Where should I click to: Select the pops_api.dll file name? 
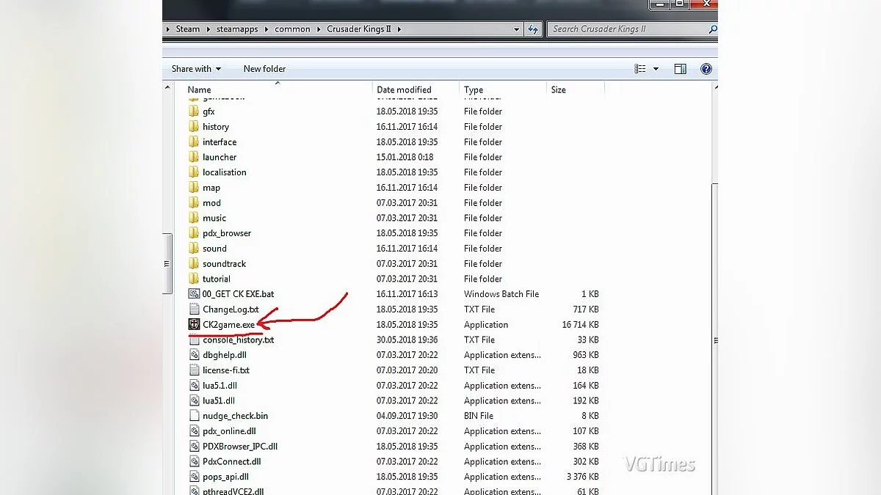(225, 477)
